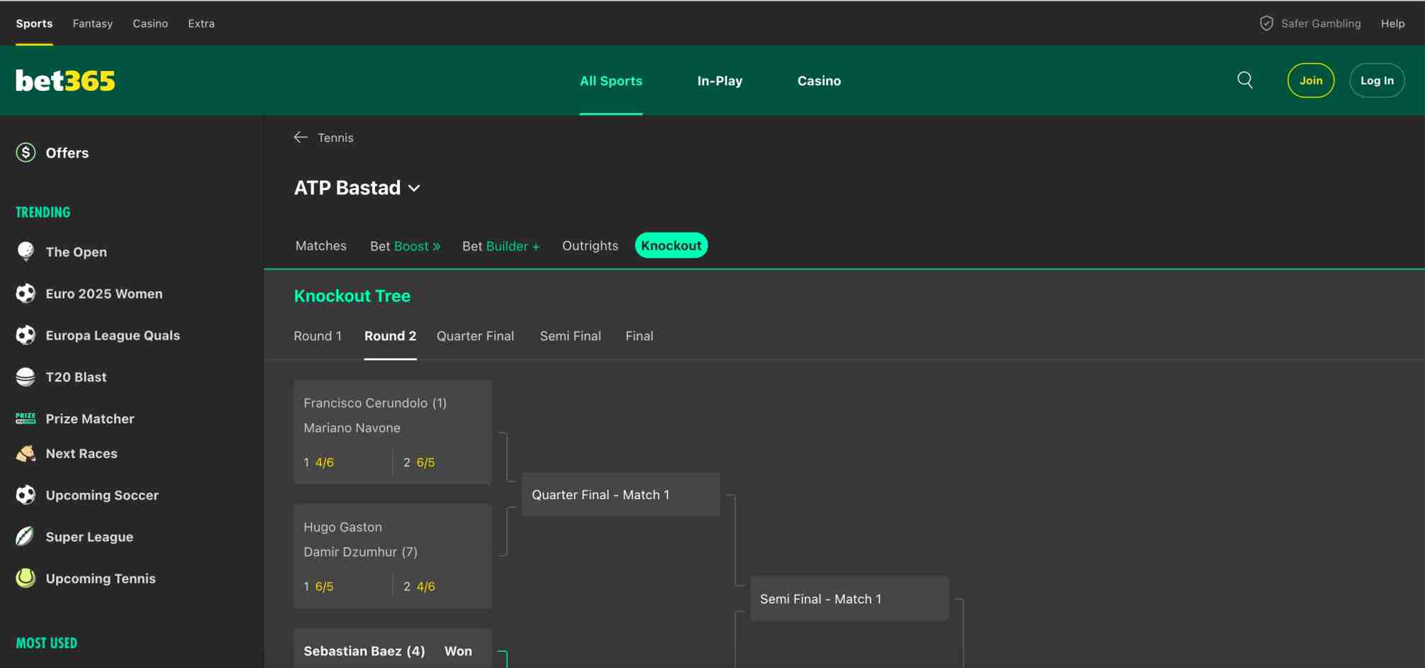Click the bet365 logo
This screenshot has width=1425, height=668.
click(65, 81)
